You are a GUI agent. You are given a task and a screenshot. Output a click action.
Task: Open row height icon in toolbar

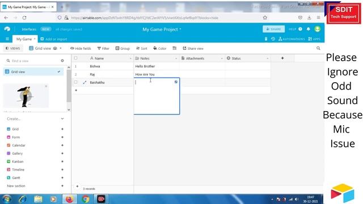click(174, 48)
